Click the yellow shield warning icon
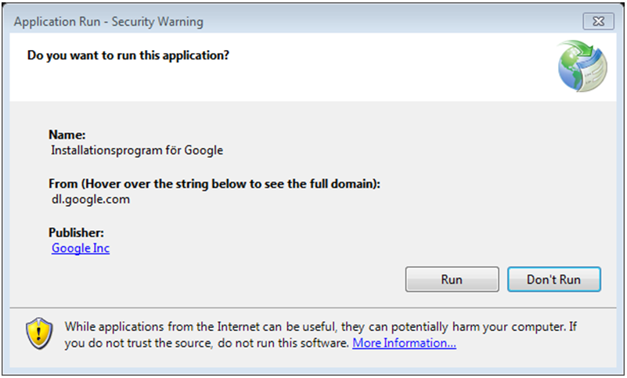 point(39,333)
